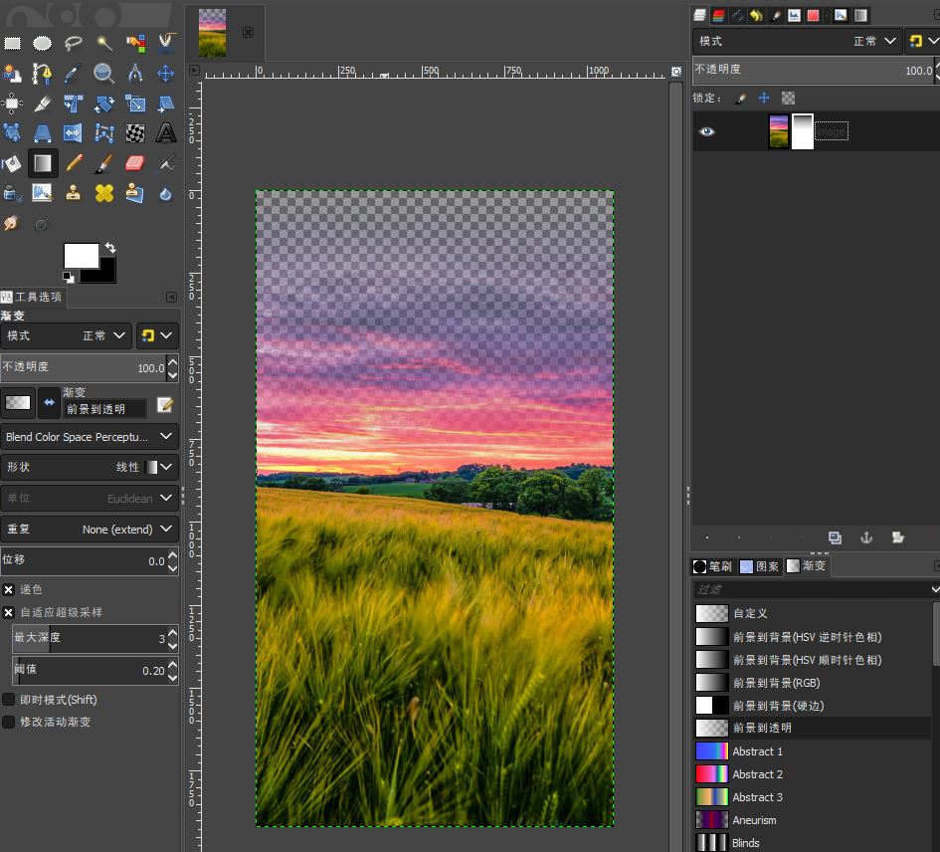
Task: Disable the 自适应超级采样 checkbox
Action: click(9, 612)
